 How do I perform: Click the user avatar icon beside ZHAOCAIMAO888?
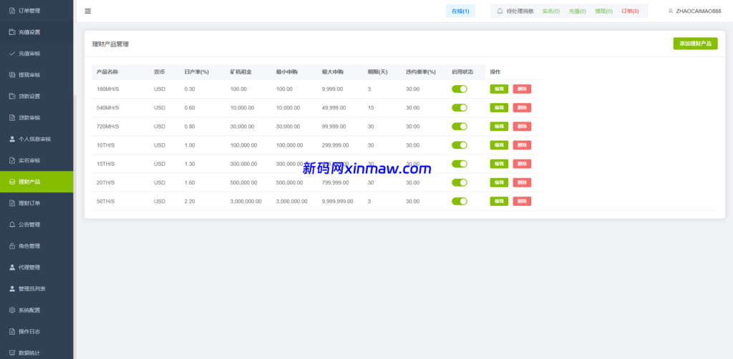671,11
